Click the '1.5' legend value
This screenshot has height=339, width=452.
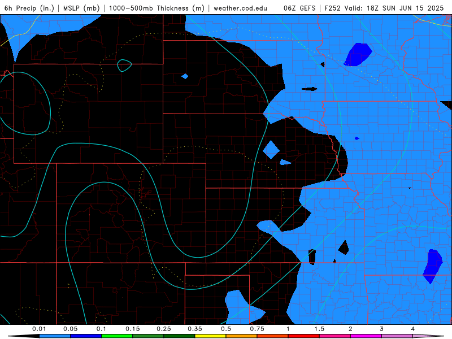(x=319, y=329)
